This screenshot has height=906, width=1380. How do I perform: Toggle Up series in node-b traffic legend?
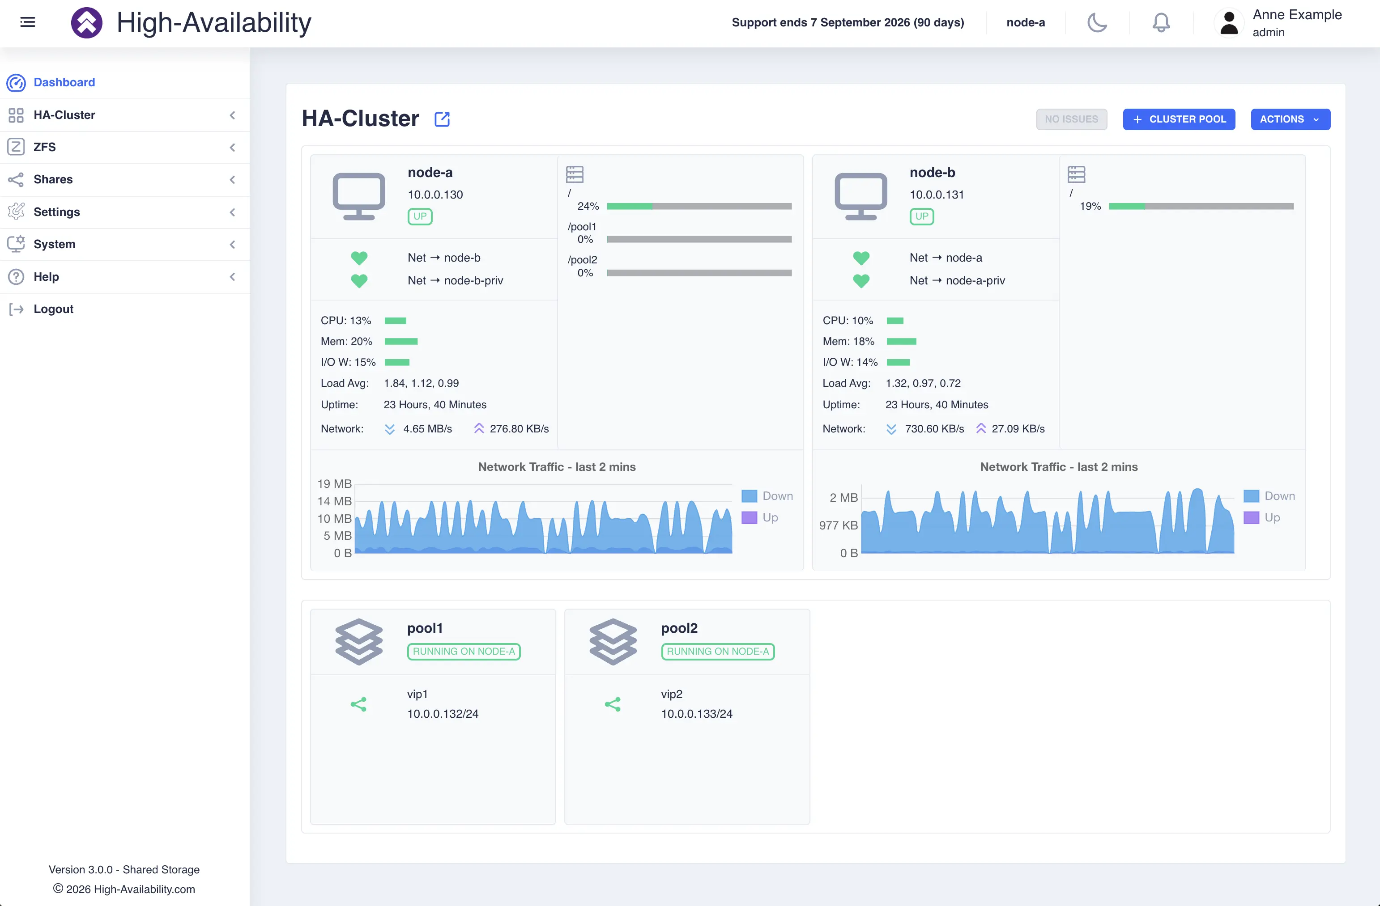pos(1262,518)
